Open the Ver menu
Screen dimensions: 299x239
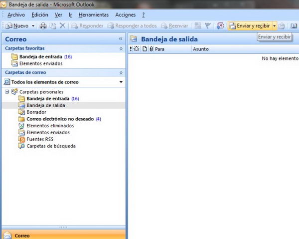tap(58, 15)
